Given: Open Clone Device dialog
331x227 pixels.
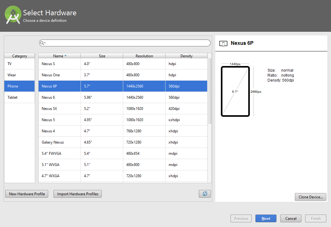Looking at the screenshot, I should coord(310,197).
